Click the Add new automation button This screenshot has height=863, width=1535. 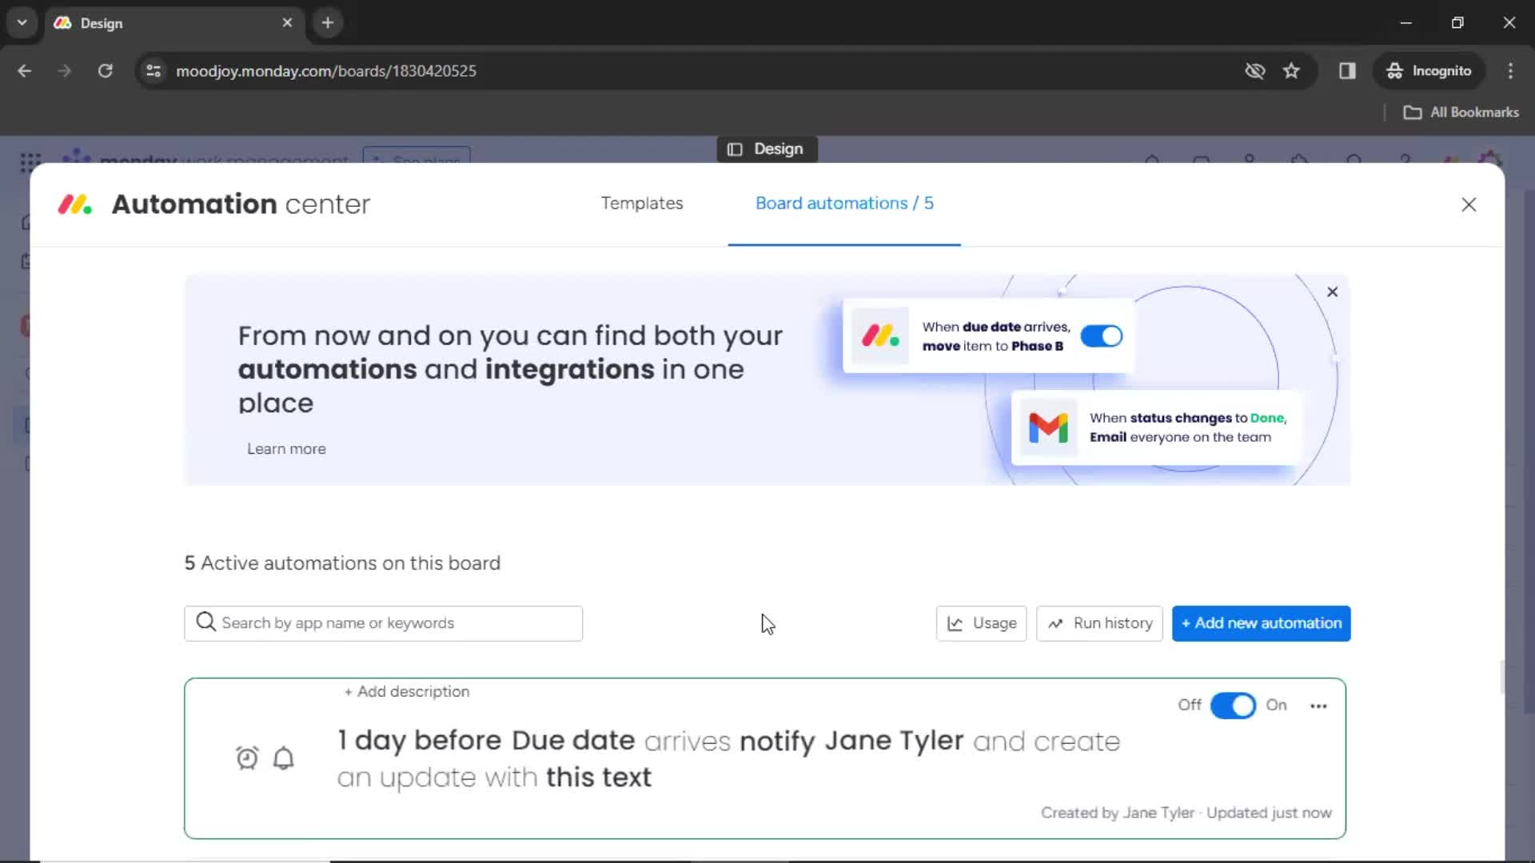tap(1261, 622)
